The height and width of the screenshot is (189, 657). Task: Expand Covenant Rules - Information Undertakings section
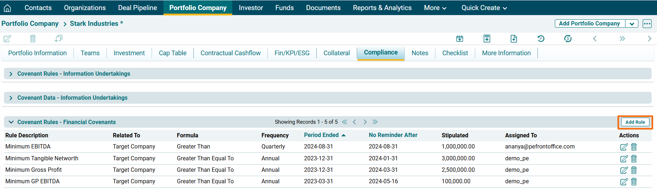click(11, 74)
